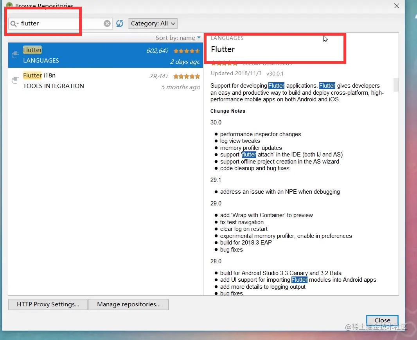
Task: Open Manage repositories dialog
Action: 129,304
